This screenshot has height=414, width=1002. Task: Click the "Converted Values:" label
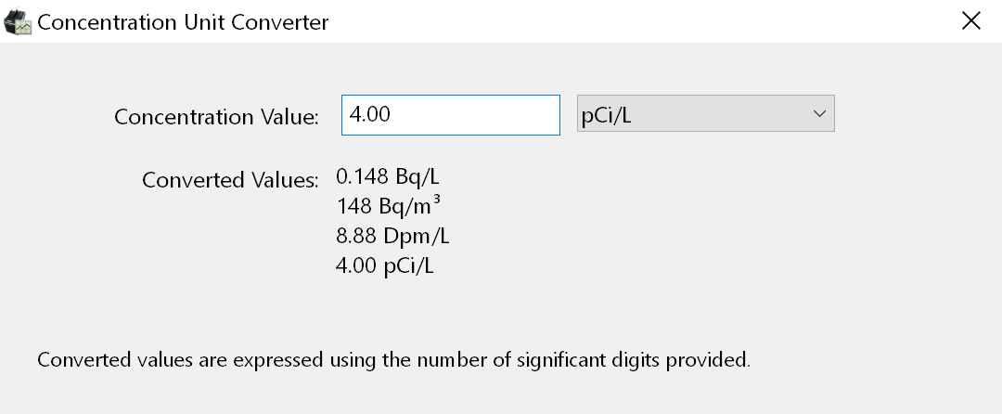[x=230, y=180]
